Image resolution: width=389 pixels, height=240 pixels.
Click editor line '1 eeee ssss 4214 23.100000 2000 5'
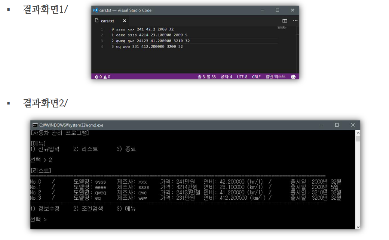click(149, 35)
